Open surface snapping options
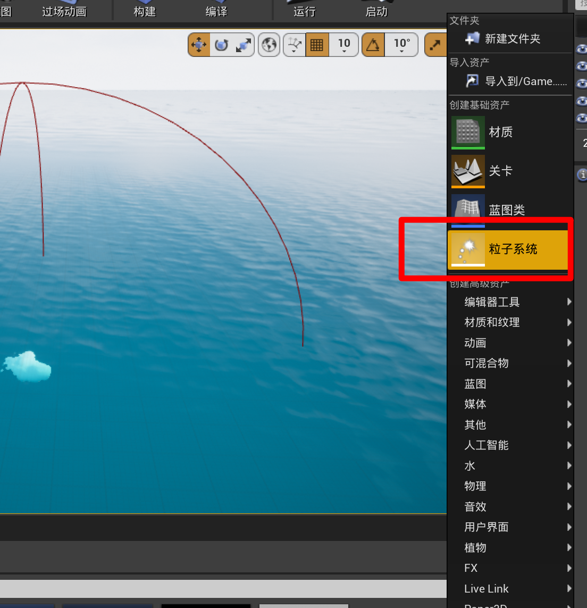 295,45
